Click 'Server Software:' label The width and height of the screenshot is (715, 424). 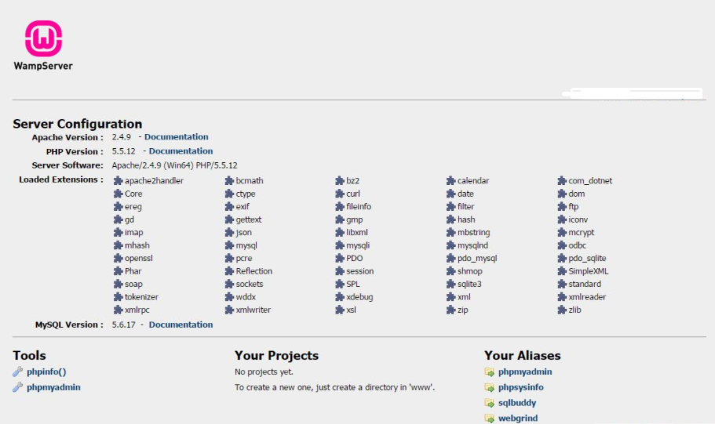67,165
